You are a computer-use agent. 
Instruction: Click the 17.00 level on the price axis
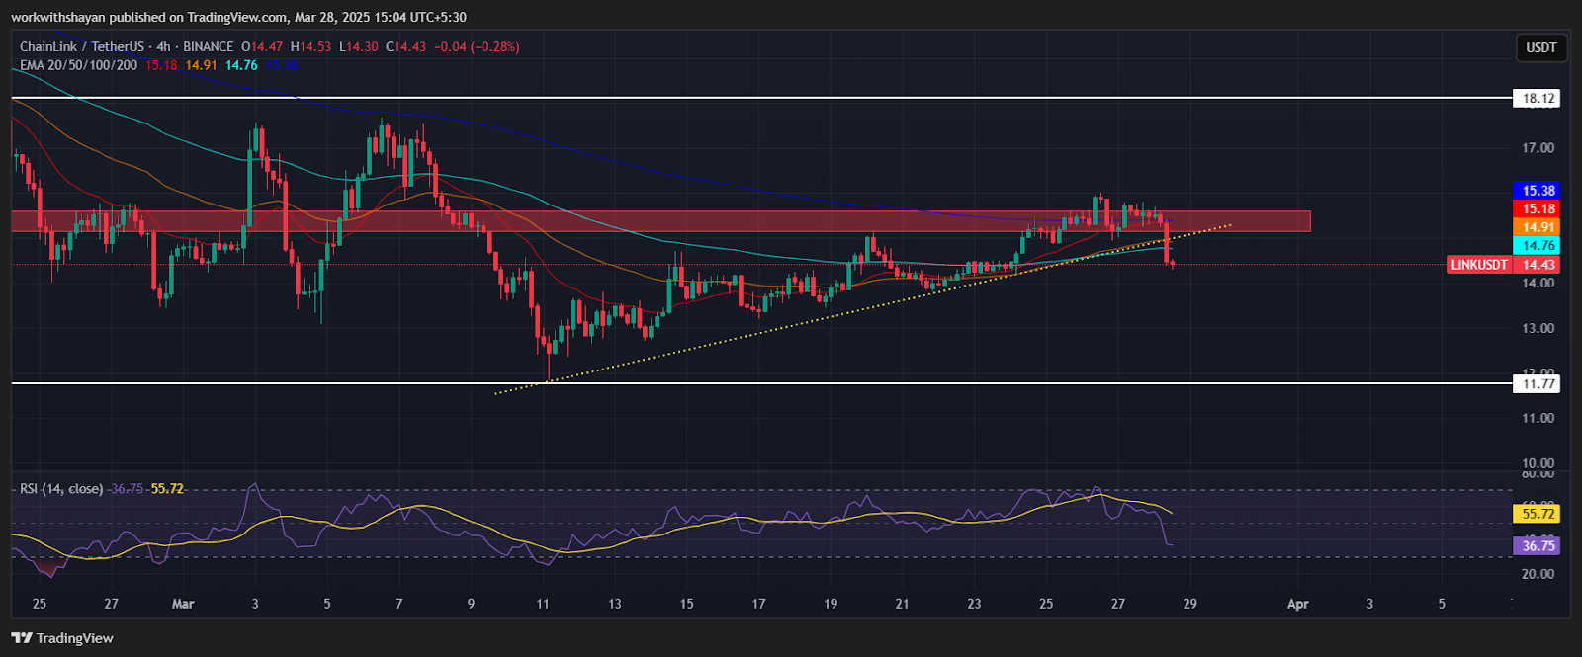coord(1538,148)
